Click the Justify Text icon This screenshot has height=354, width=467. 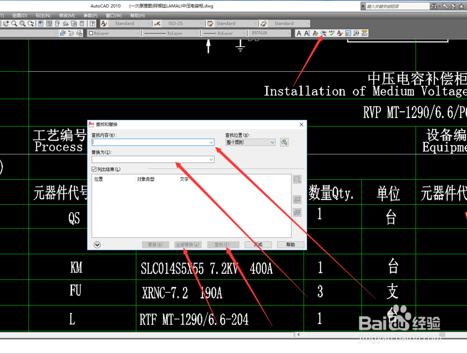[356, 33]
